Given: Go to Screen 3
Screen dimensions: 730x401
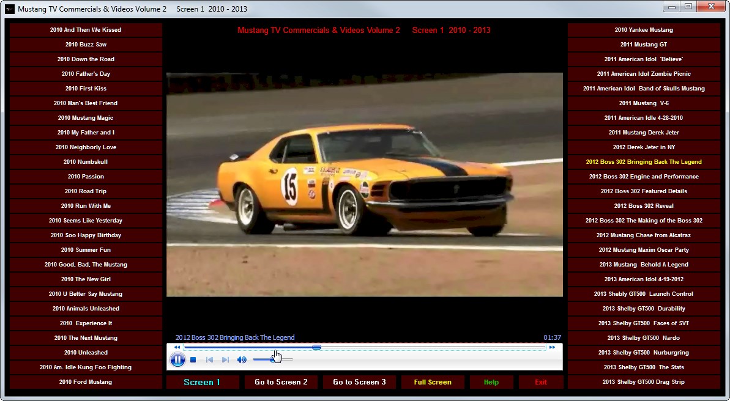Looking at the screenshot, I should click(x=359, y=382).
